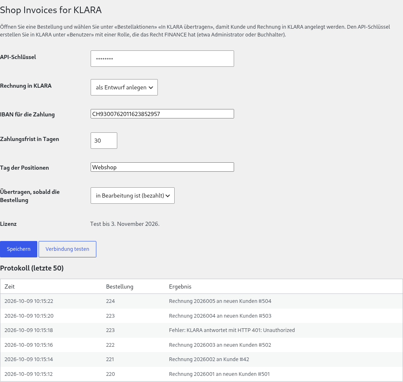Click timestamp 2026-10-09 10:15:22

click(x=29, y=301)
